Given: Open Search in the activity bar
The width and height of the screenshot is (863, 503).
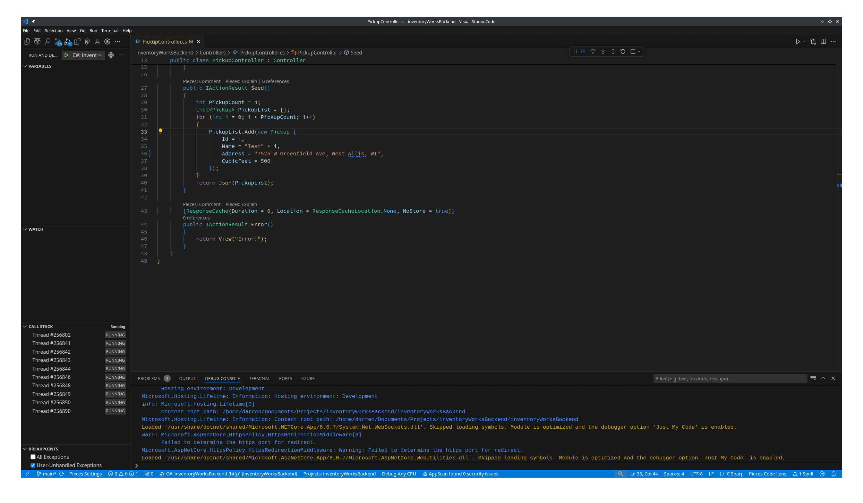Looking at the screenshot, I should point(47,41).
